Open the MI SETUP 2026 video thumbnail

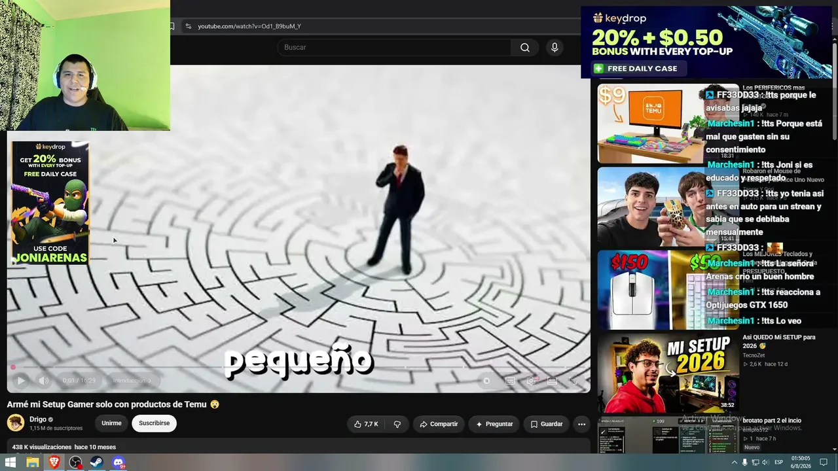[668, 374]
